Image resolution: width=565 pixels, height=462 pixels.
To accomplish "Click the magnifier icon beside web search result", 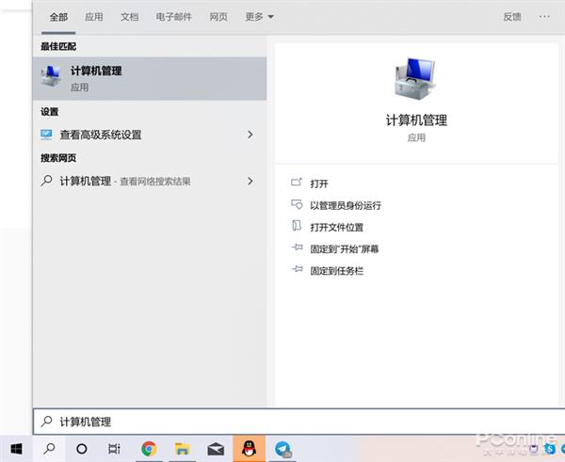I will [x=46, y=181].
